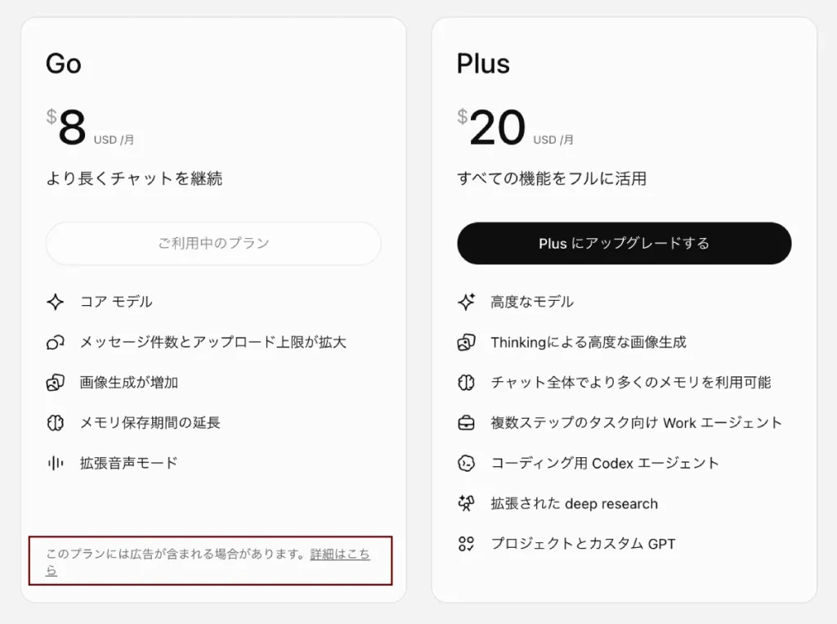Click the briefcase icon for Work エージェント
This screenshot has height=624, width=837.
[466, 423]
